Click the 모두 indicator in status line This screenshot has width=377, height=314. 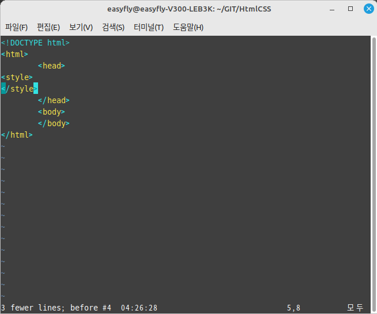point(355,308)
